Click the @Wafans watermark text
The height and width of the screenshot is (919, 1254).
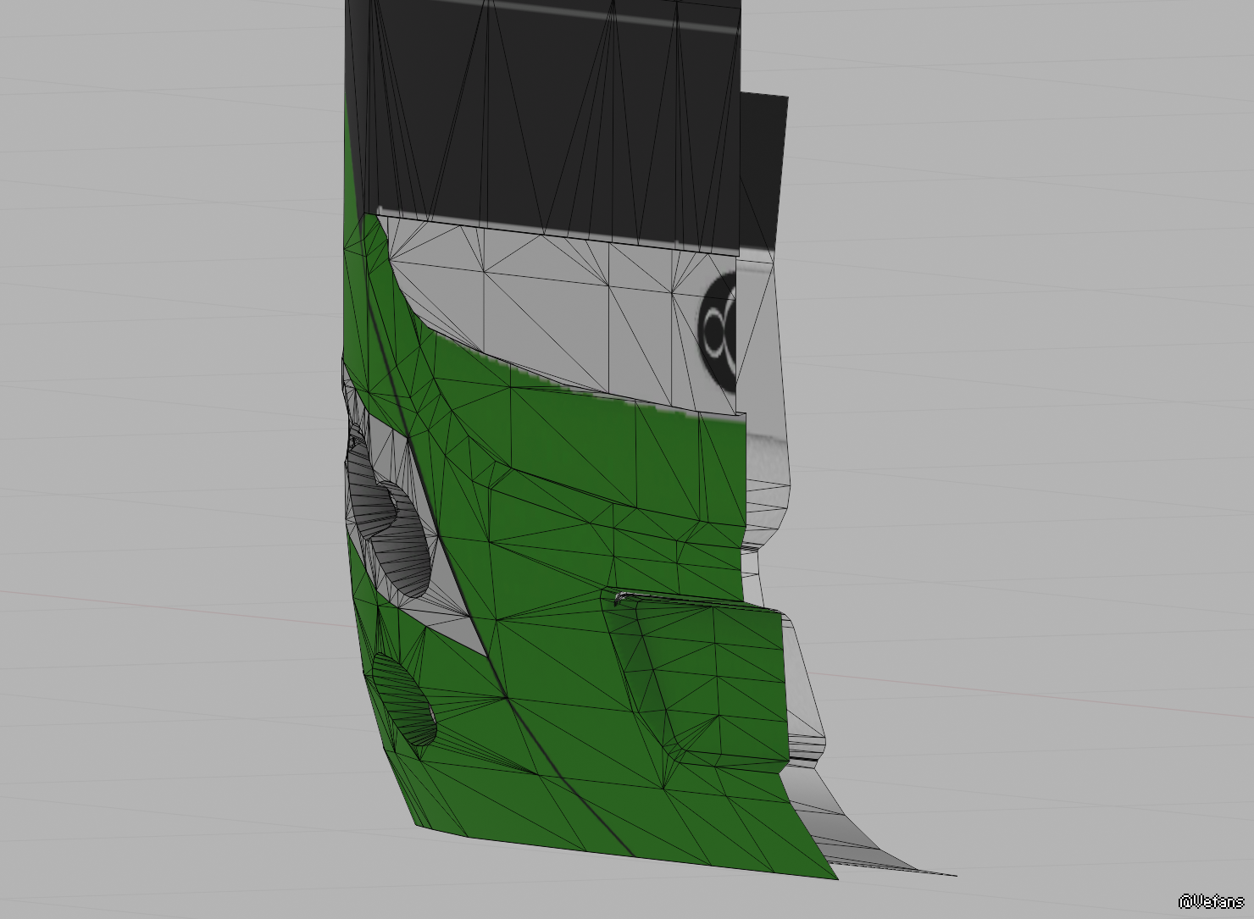(1211, 901)
